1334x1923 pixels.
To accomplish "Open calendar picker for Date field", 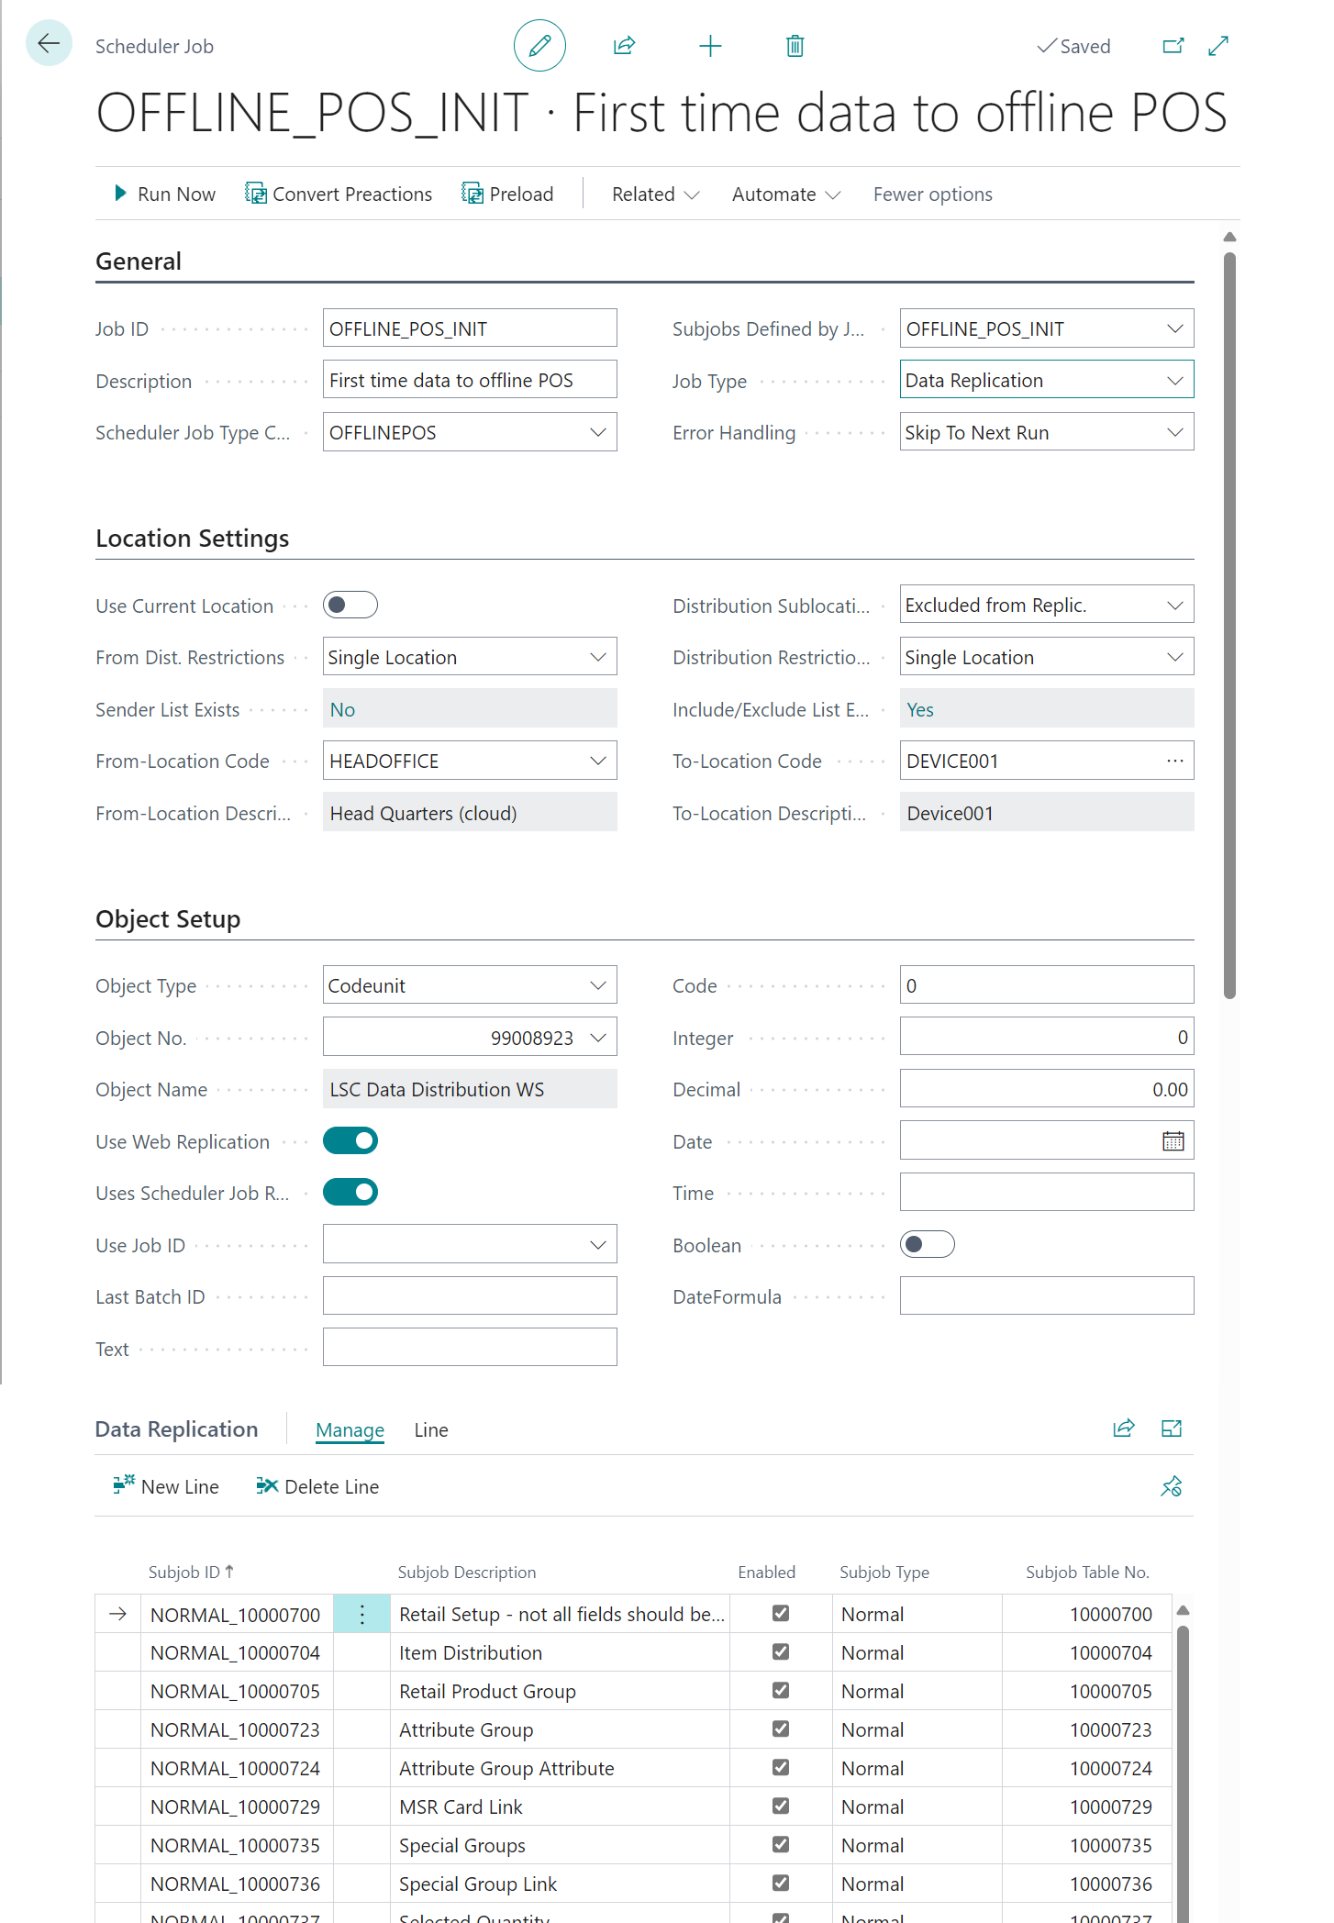I will click(x=1173, y=1141).
